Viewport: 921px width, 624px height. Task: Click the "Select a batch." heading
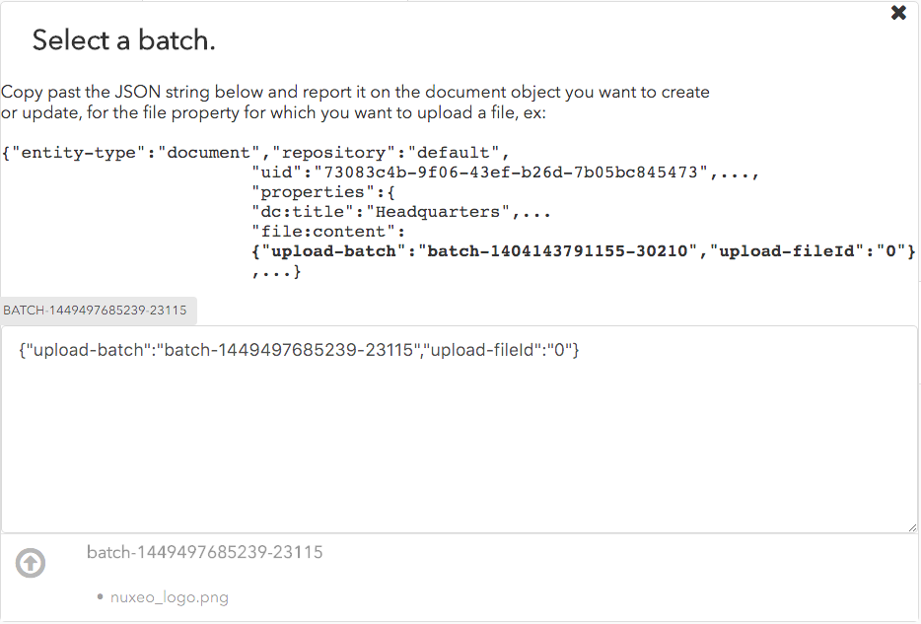click(x=123, y=40)
